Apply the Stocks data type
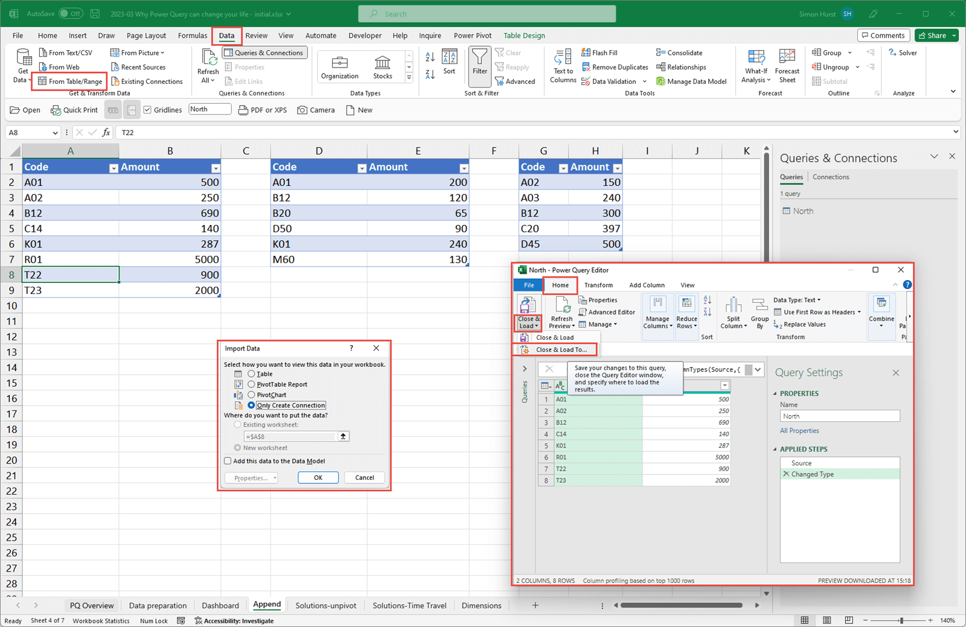Screen dimensions: 966x627 (x=382, y=66)
